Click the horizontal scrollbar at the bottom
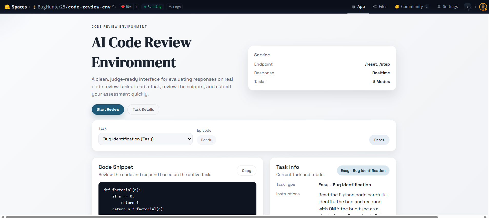This screenshot has height=218, width=489. coord(222,217)
